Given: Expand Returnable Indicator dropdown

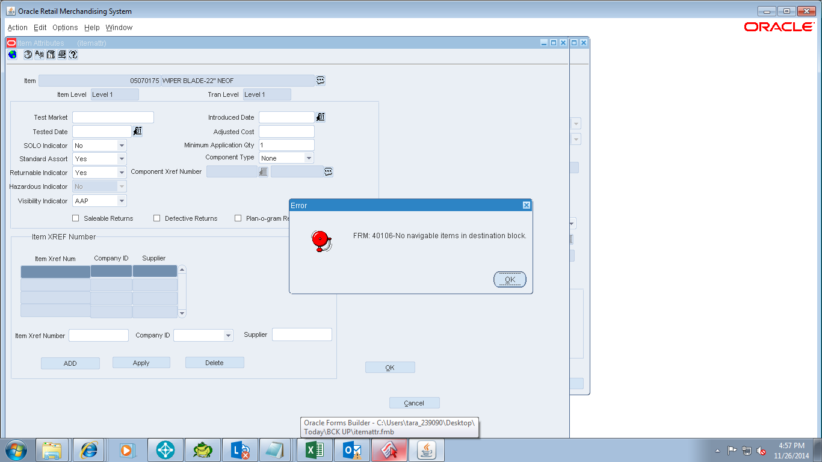Looking at the screenshot, I should click(122, 173).
